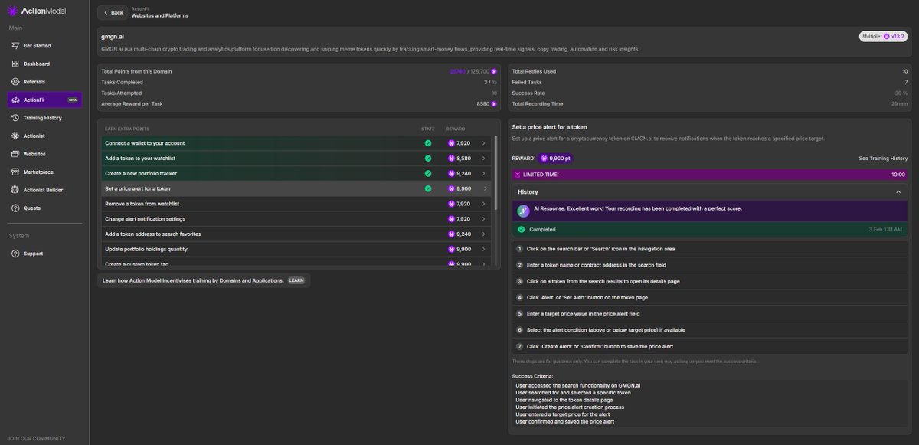
Task: Click the ActionFi BETA badge
Action: tap(73, 100)
